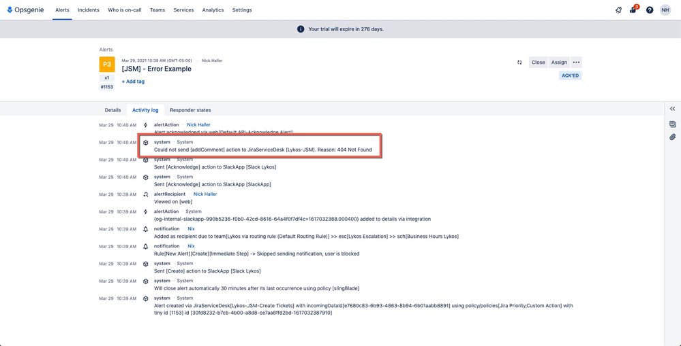Open the notes panel icon on right sidebar
Viewport: 681px width, 346px height.
point(672,124)
